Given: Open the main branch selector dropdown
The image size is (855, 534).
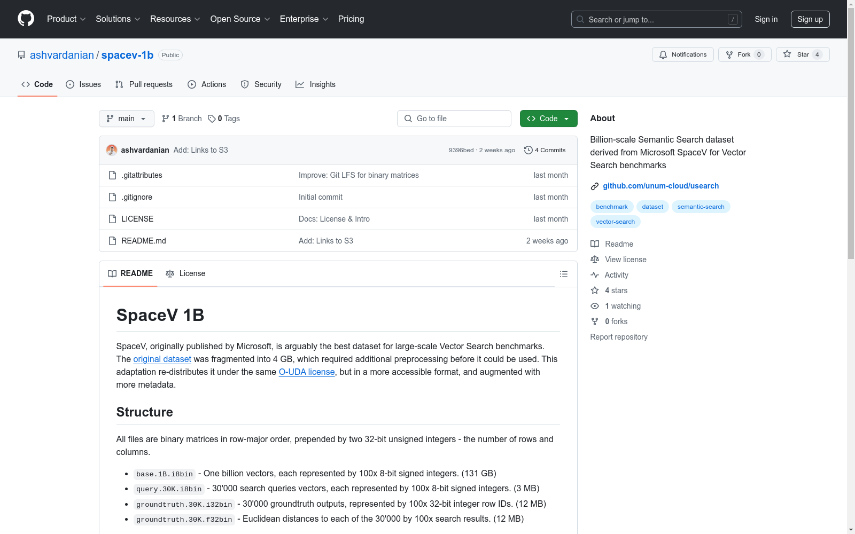Looking at the screenshot, I should 127,119.
